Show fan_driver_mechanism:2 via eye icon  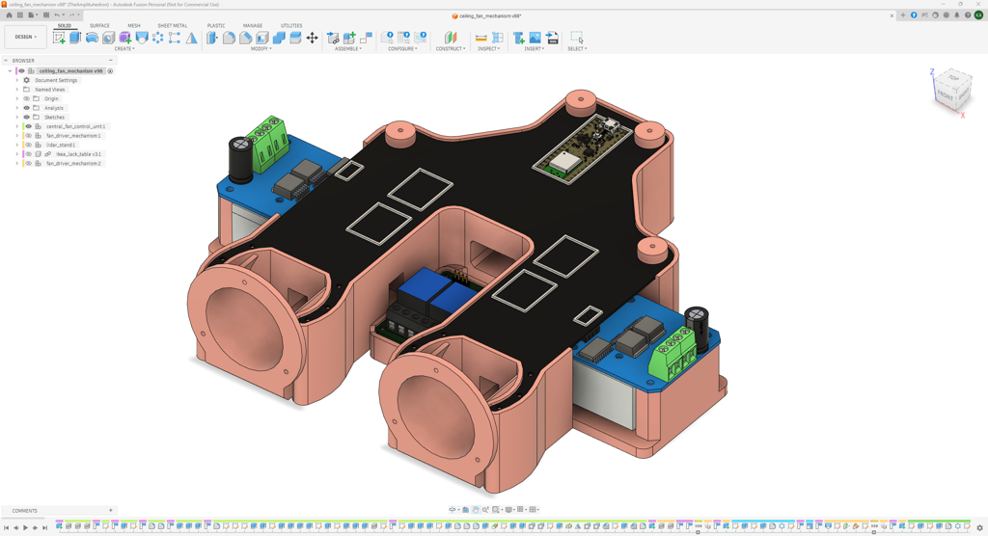point(28,163)
